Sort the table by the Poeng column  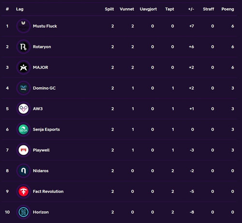click(227, 9)
